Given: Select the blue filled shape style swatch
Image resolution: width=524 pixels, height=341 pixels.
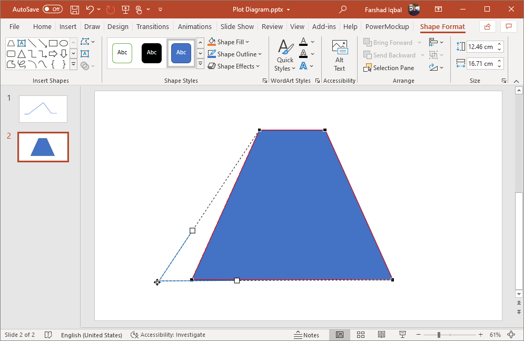Looking at the screenshot, I should (181, 53).
